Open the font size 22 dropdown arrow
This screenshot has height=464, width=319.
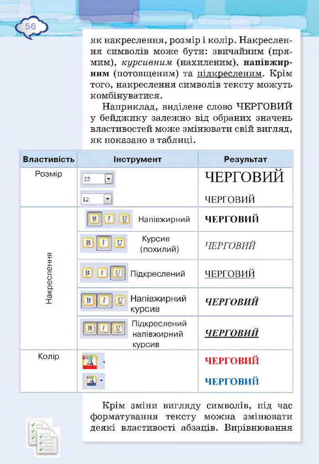[x=108, y=179]
